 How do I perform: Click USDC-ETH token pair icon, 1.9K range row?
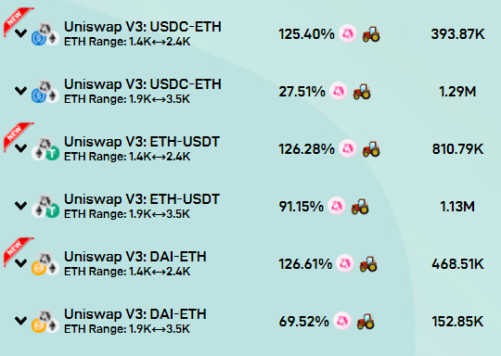click(45, 91)
